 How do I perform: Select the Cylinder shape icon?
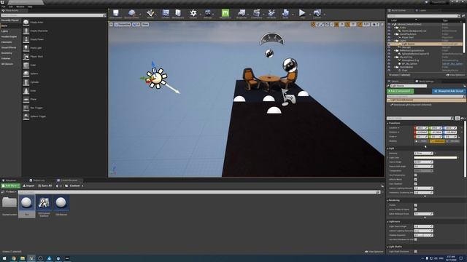point(26,82)
